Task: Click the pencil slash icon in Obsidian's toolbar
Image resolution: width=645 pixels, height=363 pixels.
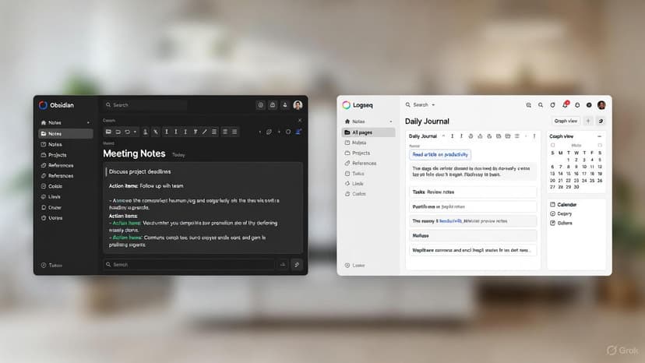Action: [x=204, y=132]
